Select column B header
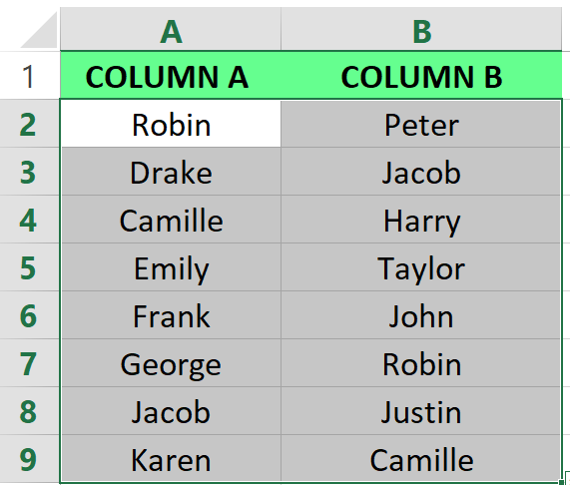570x485 pixels. 421,29
